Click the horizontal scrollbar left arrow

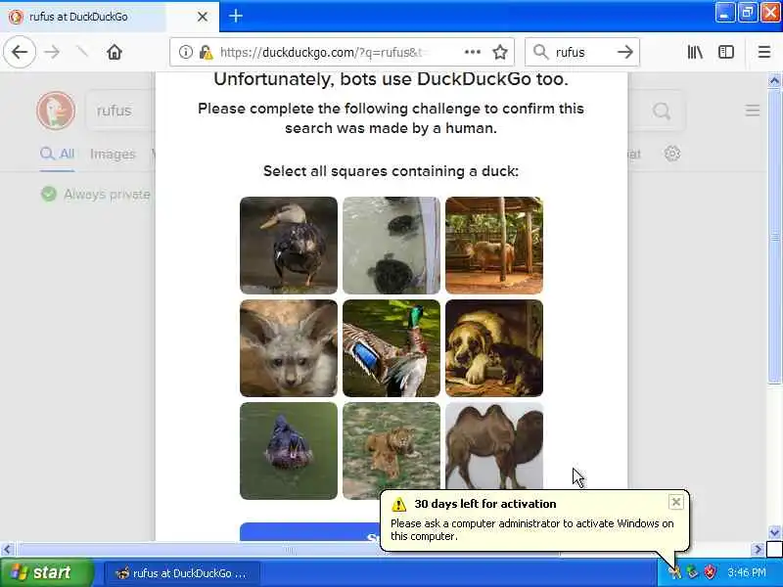[7, 550]
